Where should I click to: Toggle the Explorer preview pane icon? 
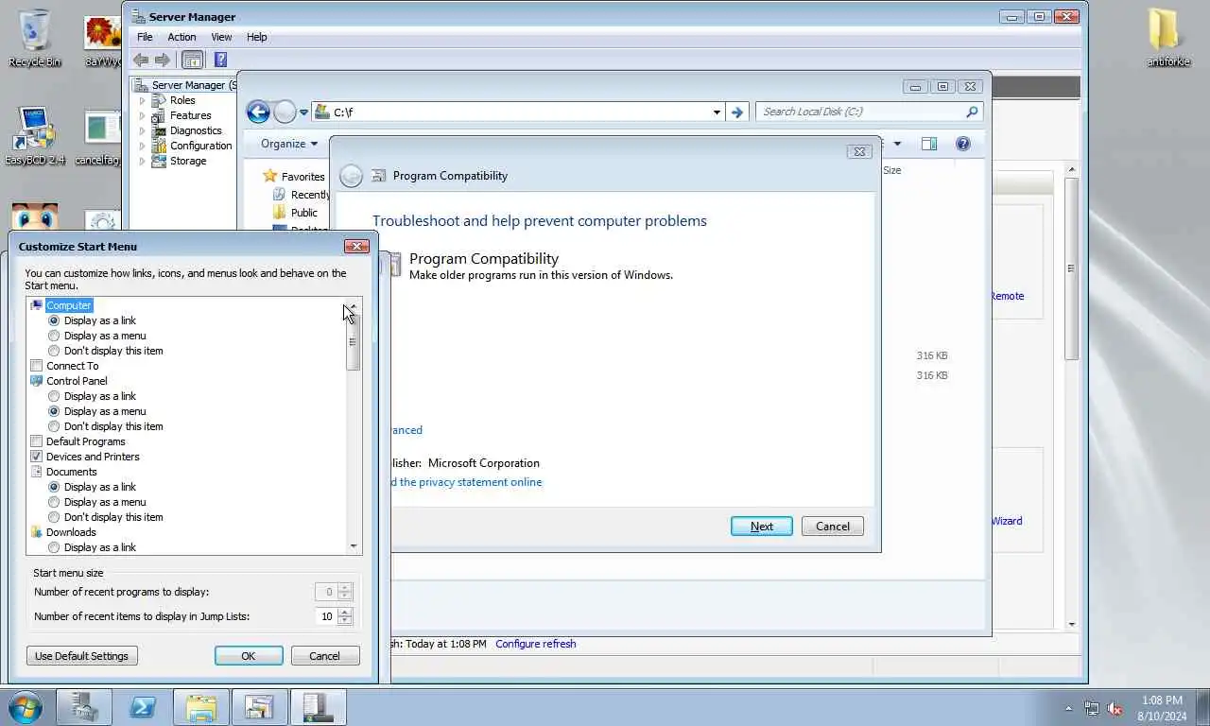929,144
